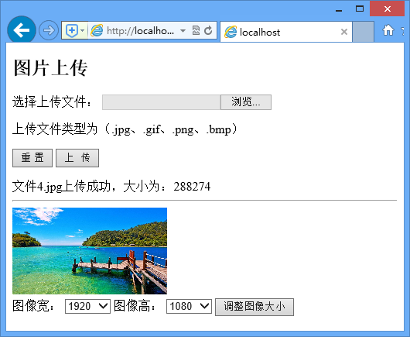Click the Internet Explorer icon in address bar
This screenshot has height=337, width=410.
click(97, 31)
